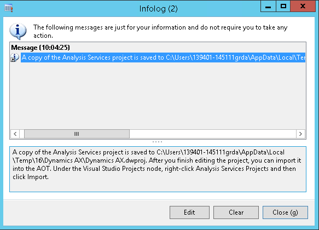The image size is (319, 230).
Task: Click the Infolog (2) title bar text
Action: 158,9
